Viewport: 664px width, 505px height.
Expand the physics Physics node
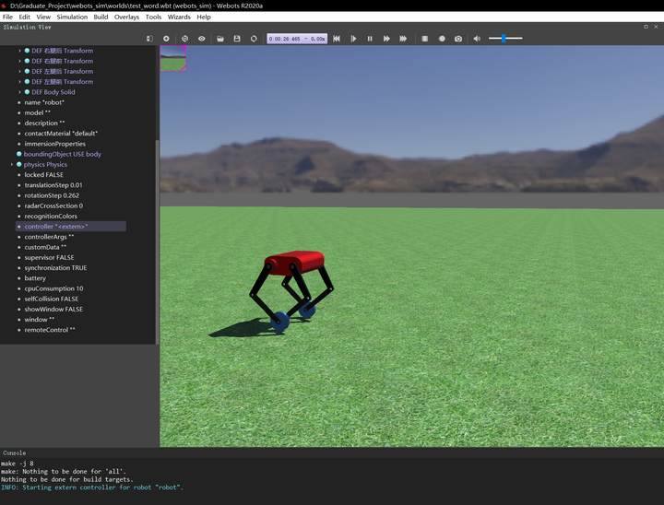[12, 164]
